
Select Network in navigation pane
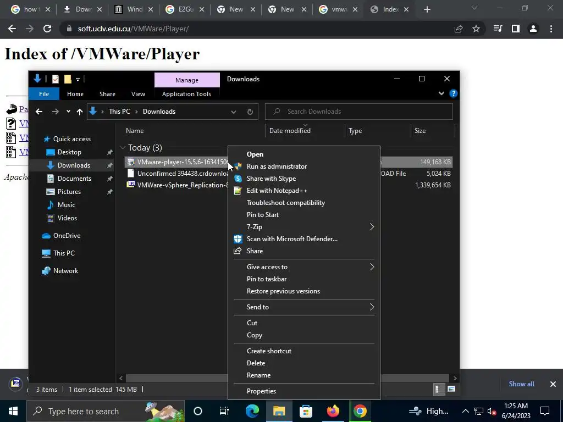(x=65, y=271)
